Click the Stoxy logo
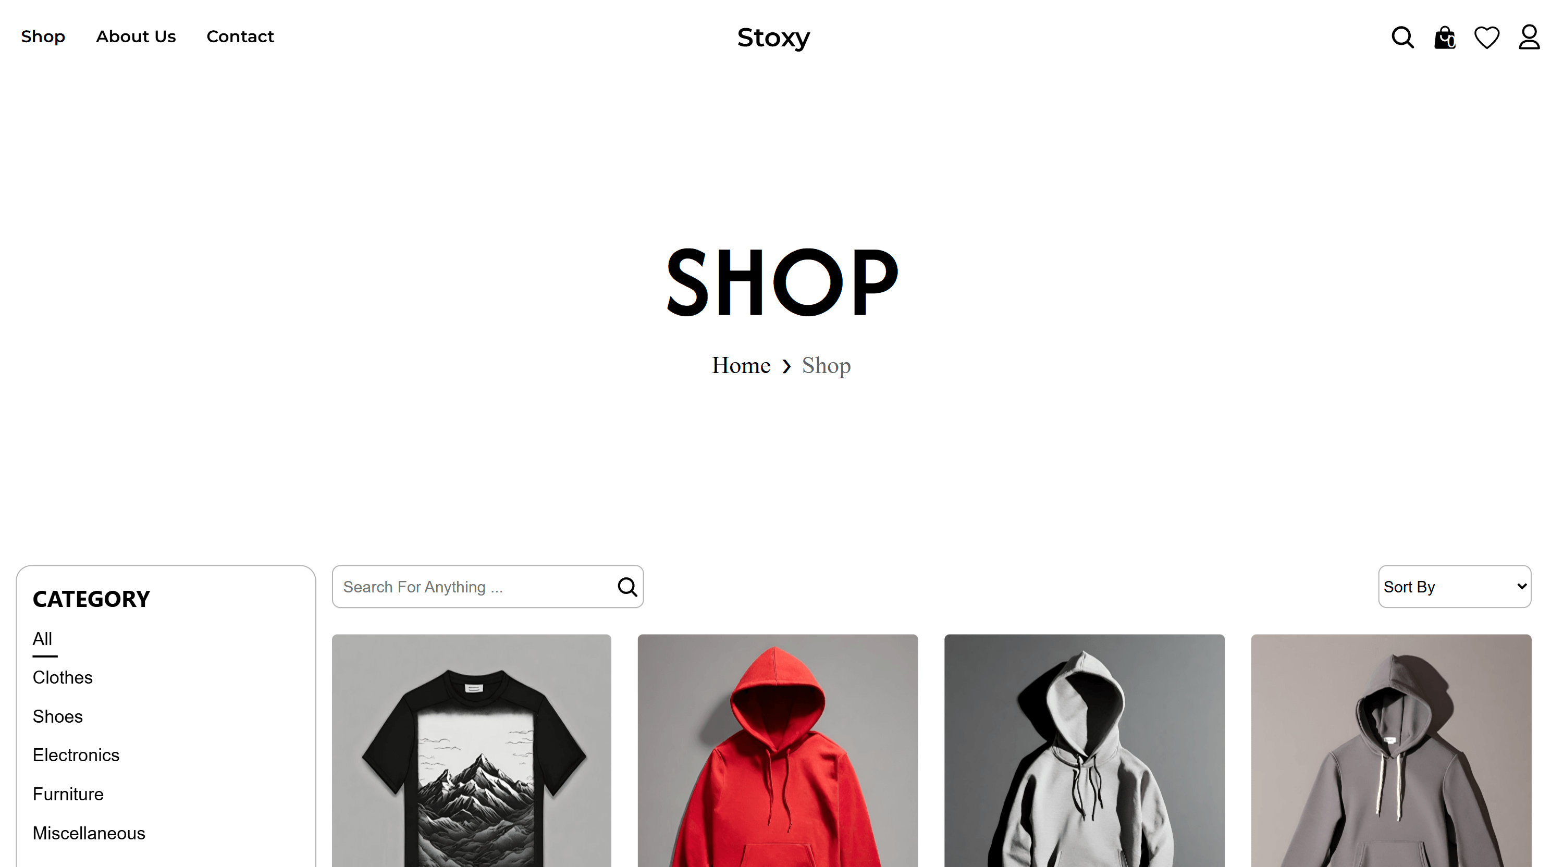Image resolution: width=1551 pixels, height=867 pixels. coord(774,38)
